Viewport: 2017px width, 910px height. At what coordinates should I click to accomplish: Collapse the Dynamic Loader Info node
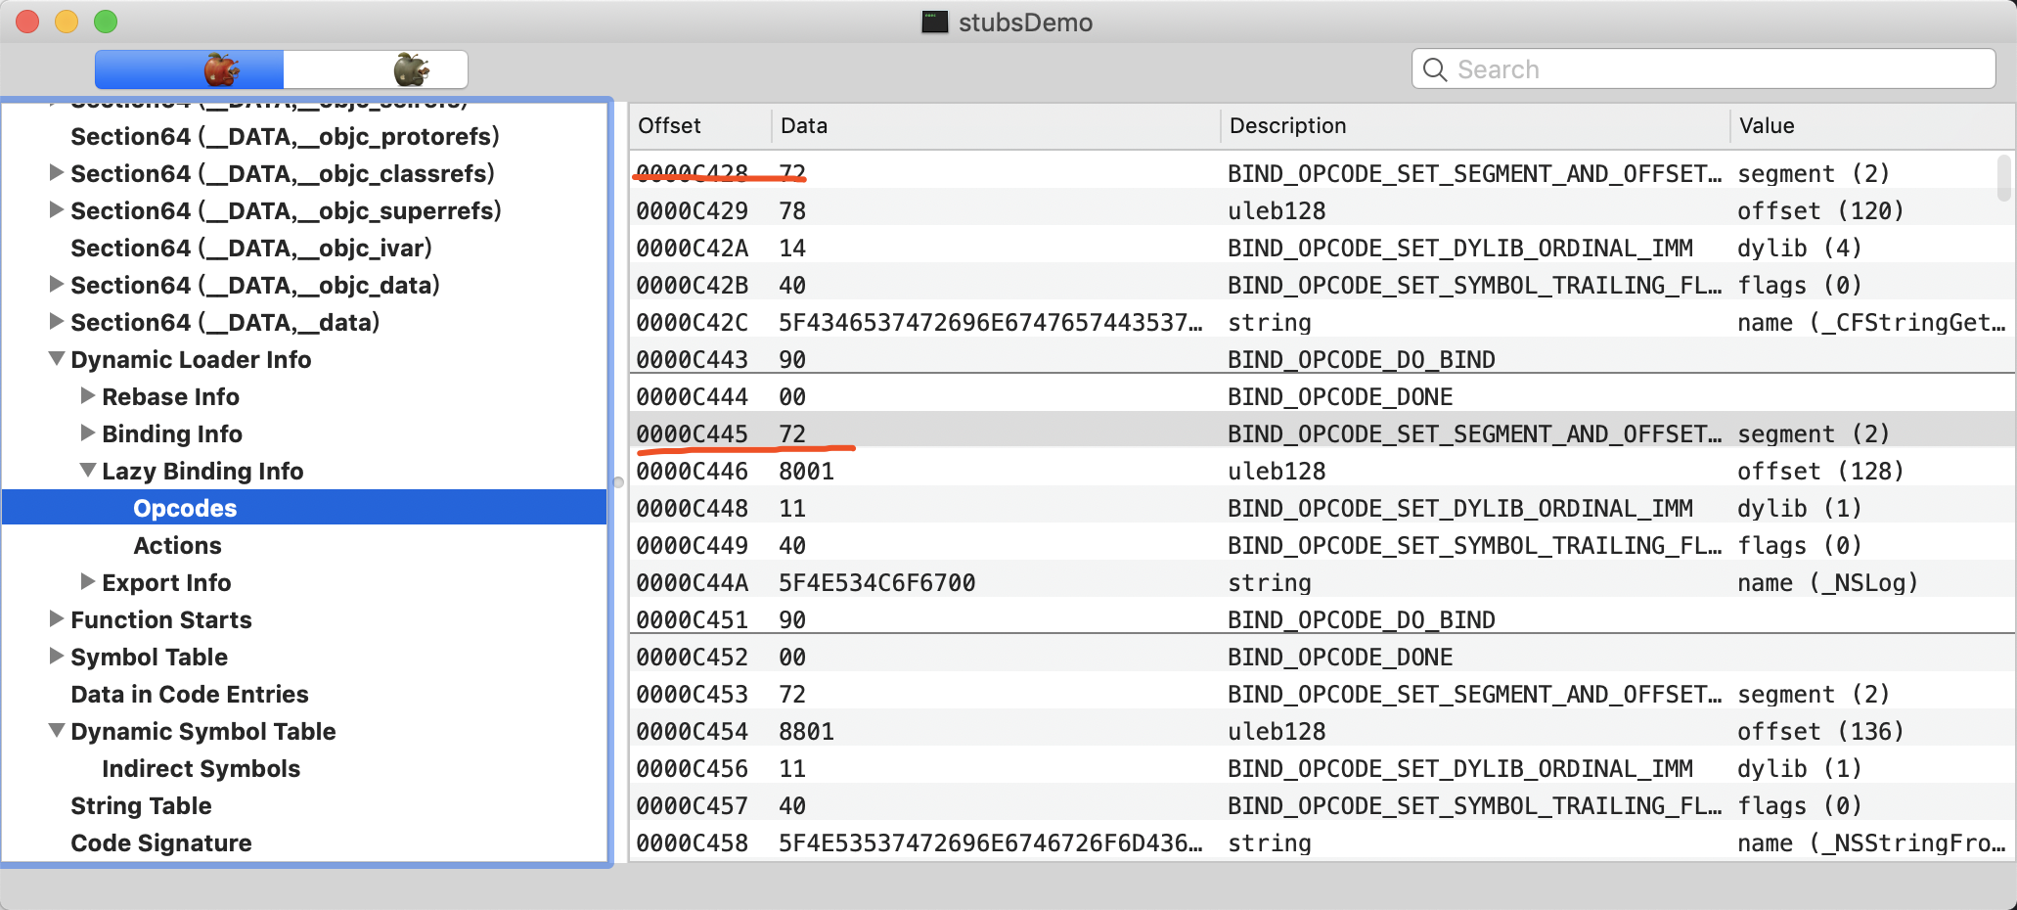[58, 359]
